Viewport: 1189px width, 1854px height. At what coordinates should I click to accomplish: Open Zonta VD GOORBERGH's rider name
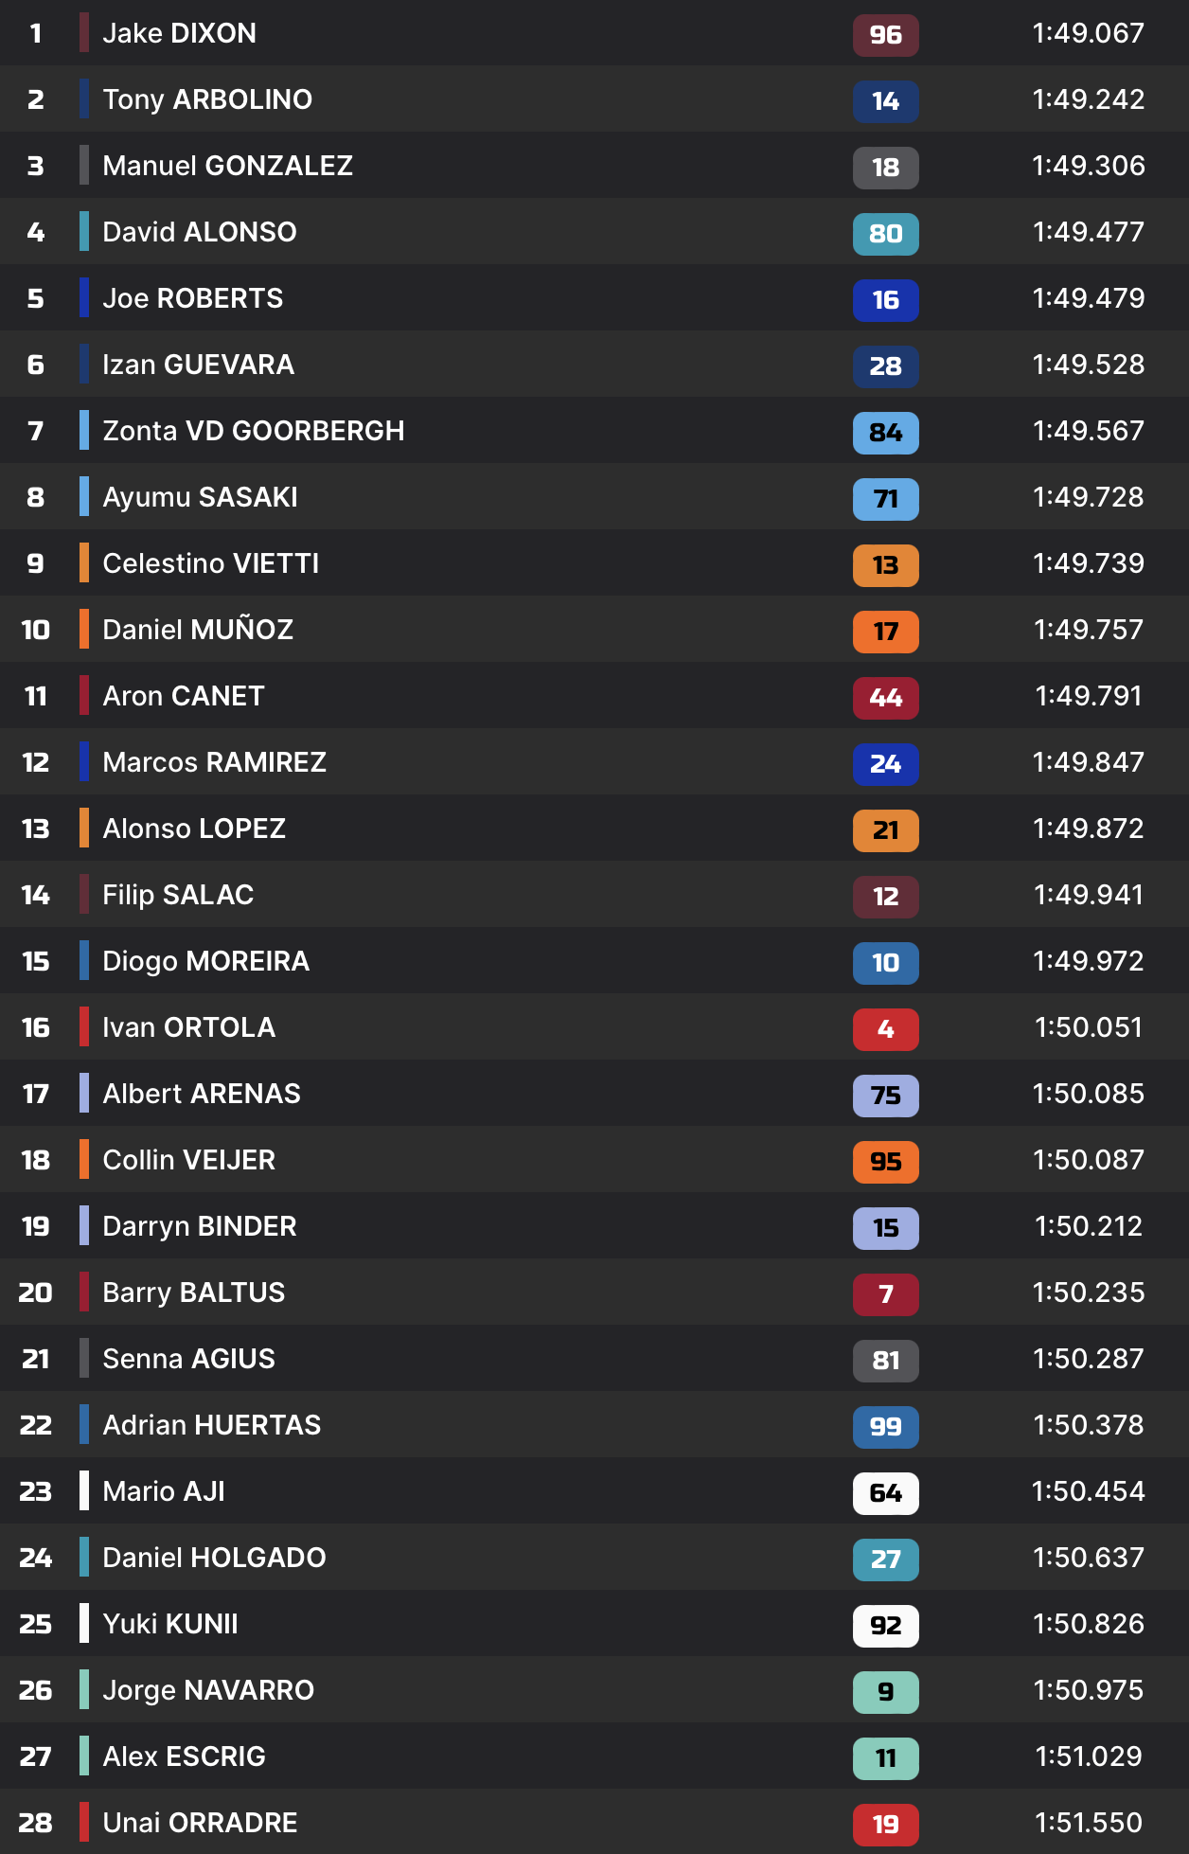click(253, 431)
